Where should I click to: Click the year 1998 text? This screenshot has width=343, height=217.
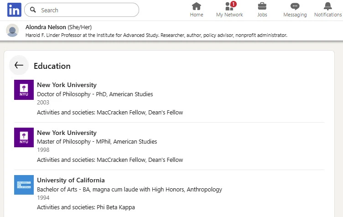click(x=43, y=150)
